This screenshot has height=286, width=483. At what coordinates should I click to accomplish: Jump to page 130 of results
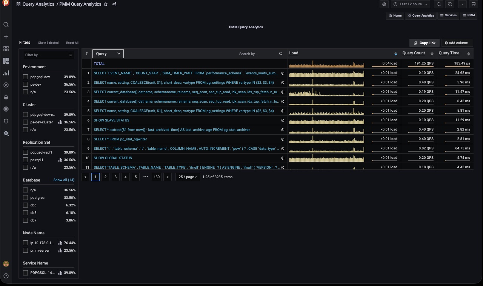(157, 177)
